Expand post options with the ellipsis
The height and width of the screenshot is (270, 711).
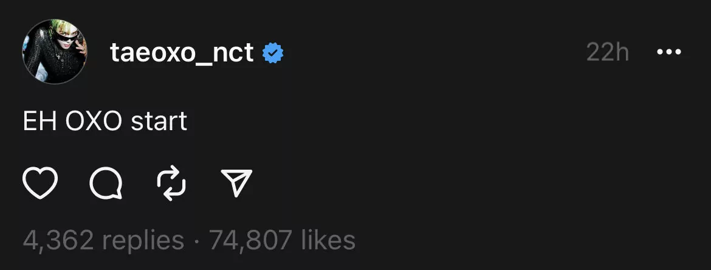click(669, 53)
